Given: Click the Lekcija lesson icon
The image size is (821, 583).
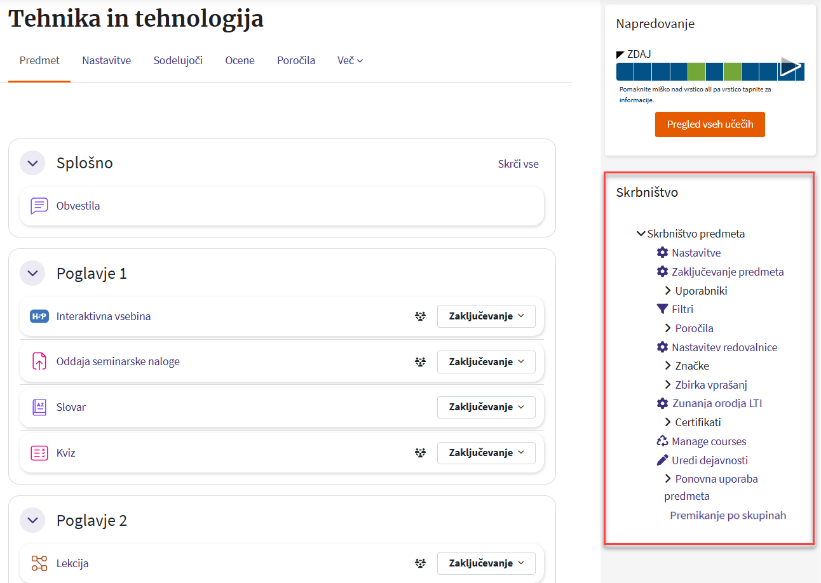Looking at the screenshot, I should pyautogui.click(x=39, y=563).
